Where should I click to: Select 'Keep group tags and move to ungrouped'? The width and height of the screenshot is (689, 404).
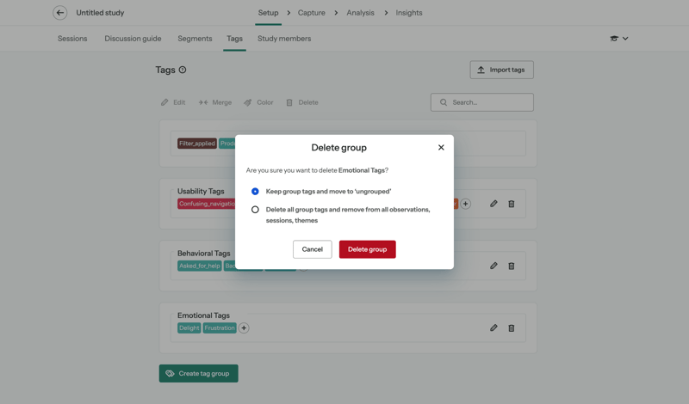[255, 192]
